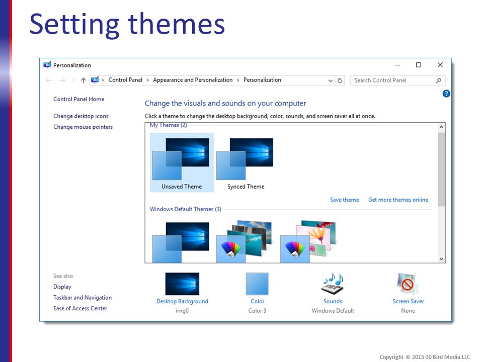Image resolution: width=483 pixels, height=362 pixels.
Task: Click the Personalization breadcrumb segment
Action: (x=262, y=80)
